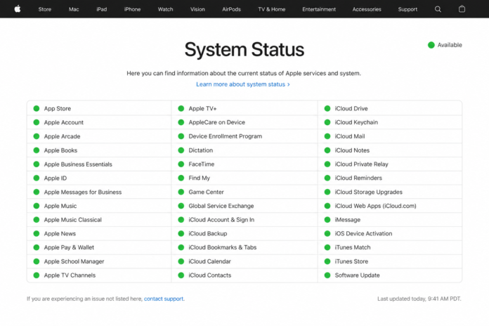Image resolution: width=489 pixels, height=326 pixels.
Task: Click the green Available legend dot
Action: click(431, 45)
